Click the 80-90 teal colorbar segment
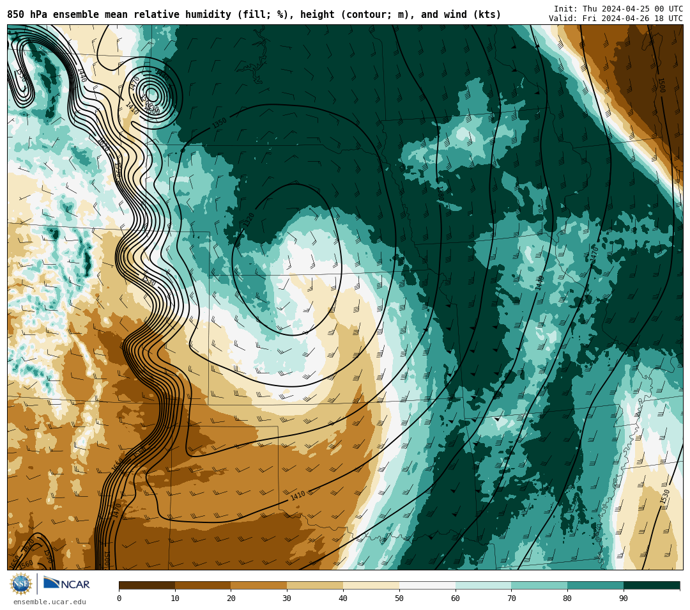 (x=595, y=585)
